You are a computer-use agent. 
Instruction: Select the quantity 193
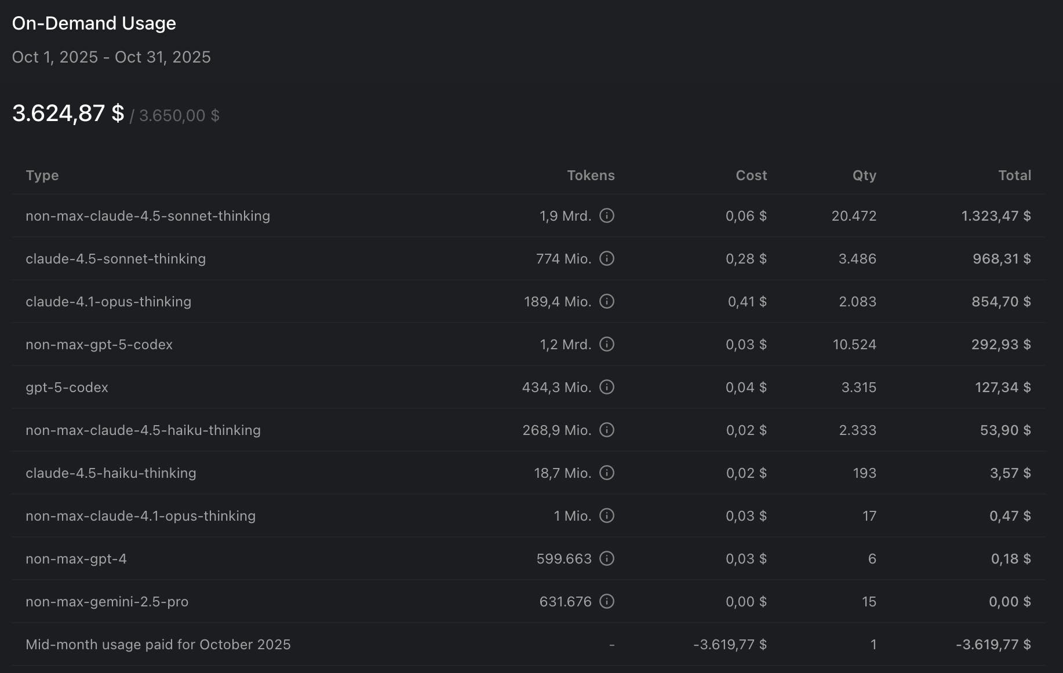[x=864, y=473]
